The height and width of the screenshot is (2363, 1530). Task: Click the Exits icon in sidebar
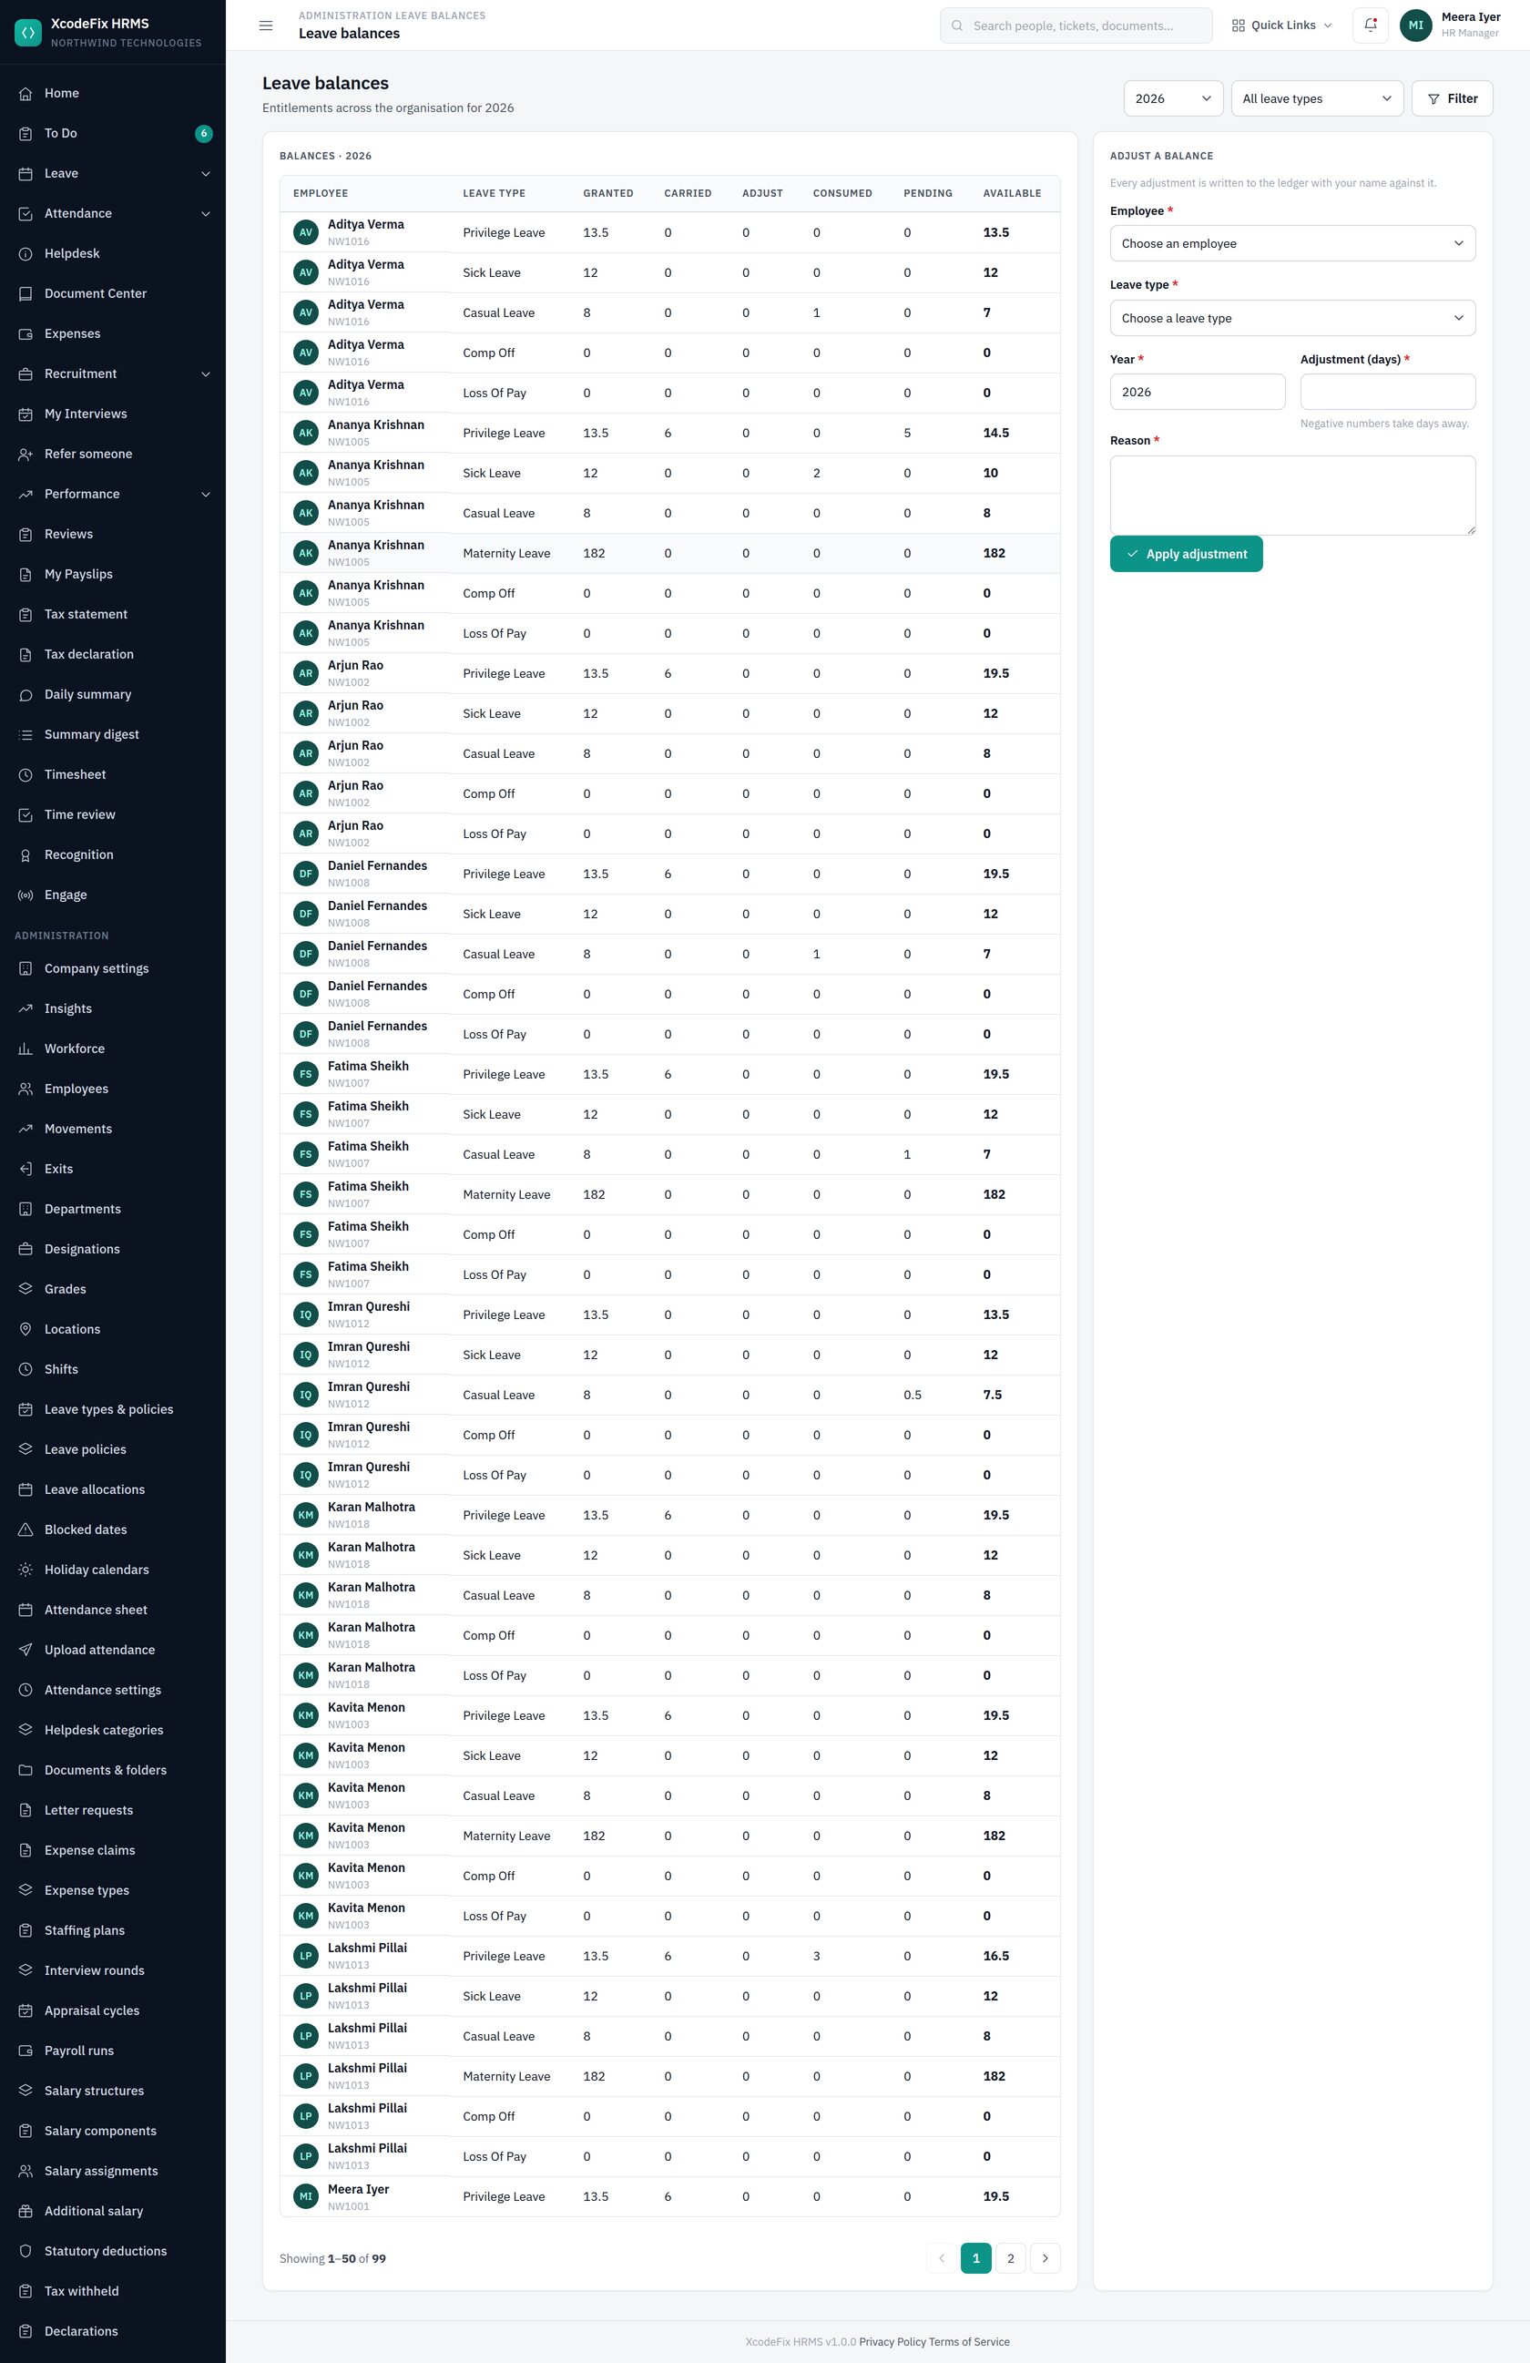[25, 1170]
